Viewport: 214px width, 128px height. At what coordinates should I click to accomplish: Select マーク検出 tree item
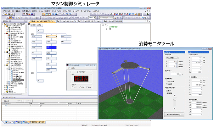pos(14,44)
